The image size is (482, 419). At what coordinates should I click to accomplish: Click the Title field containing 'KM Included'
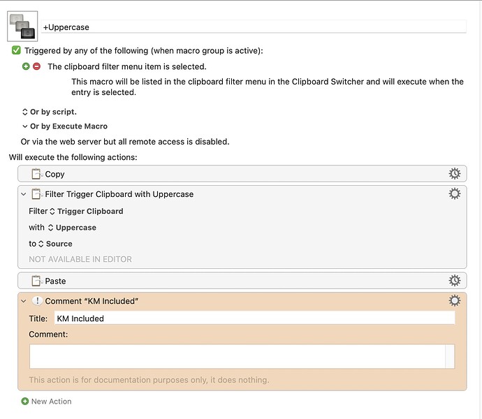[x=254, y=318]
